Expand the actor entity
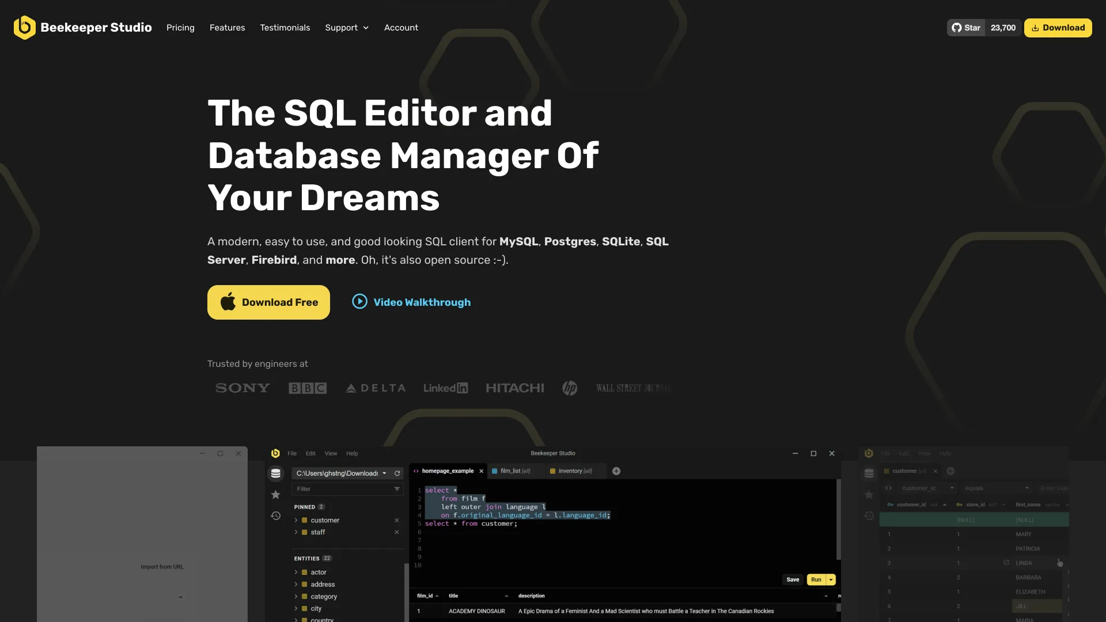 point(296,572)
